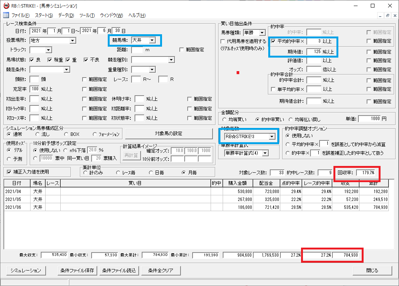This screenshot has height=286, width=399.
Task: Toggle the 不良 track condition checkbox
Action: point(86,60)
